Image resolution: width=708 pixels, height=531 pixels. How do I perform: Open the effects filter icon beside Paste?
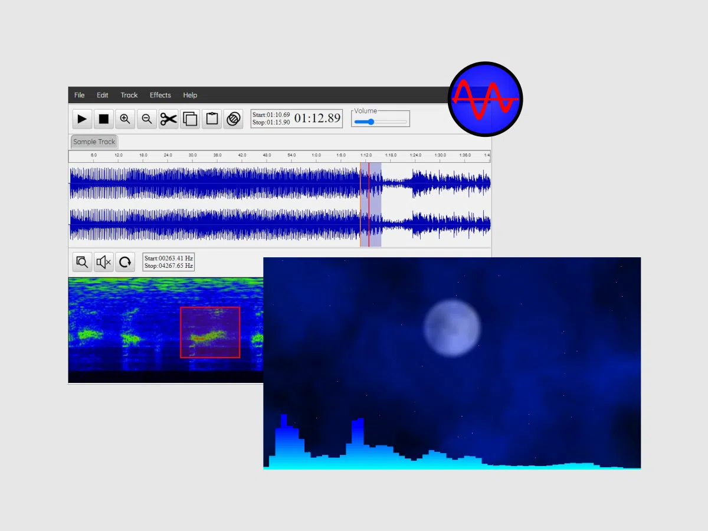tap(234, 119)
